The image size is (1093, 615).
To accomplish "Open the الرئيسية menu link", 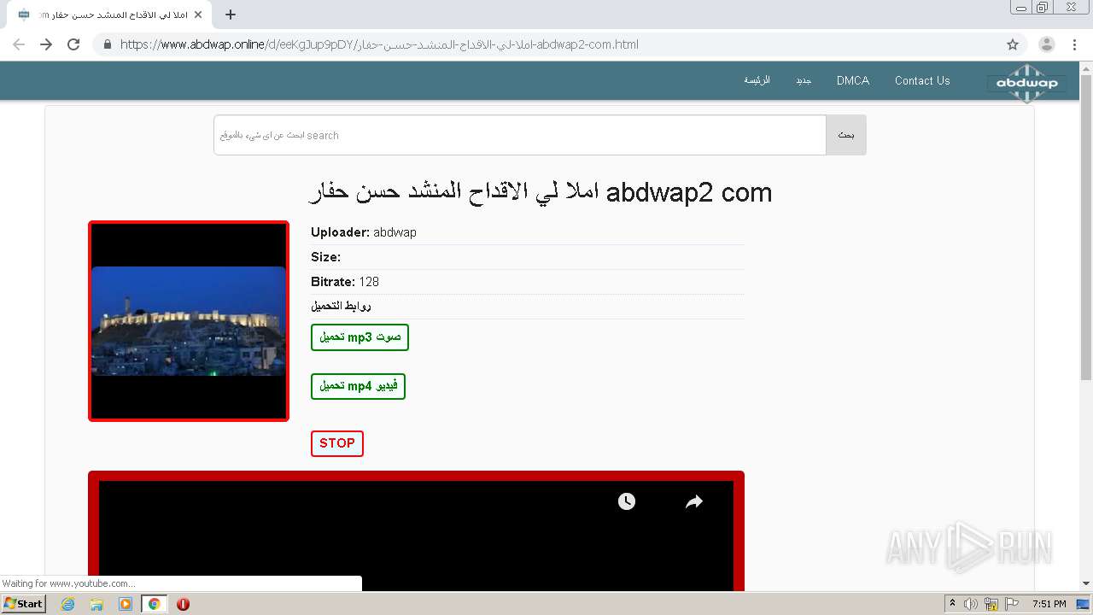I will [757, 80].
